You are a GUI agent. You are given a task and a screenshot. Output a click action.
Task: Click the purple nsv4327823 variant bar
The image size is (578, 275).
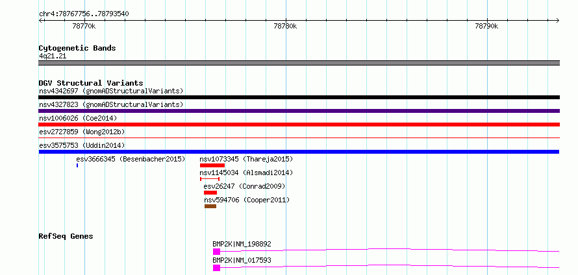(x=299, y=111)
